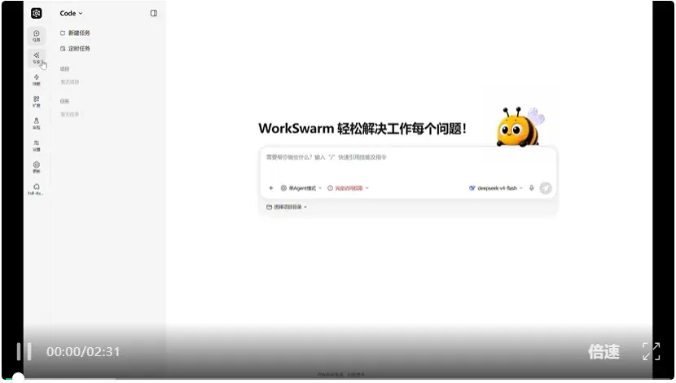Click the send message paper-plane button
The height and width of the screenshot is (383, 676).
(546, 188)
